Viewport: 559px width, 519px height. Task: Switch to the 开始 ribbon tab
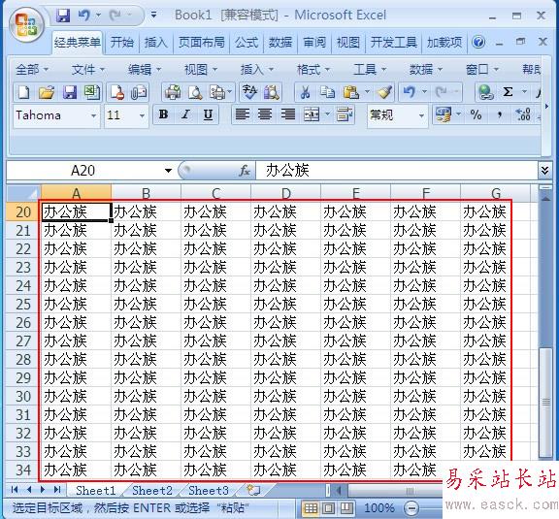121,43
